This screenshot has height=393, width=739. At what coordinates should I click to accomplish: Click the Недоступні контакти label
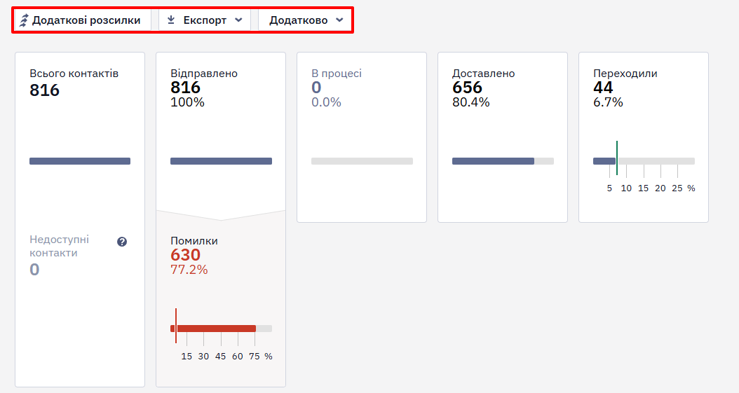click(60, 246)
